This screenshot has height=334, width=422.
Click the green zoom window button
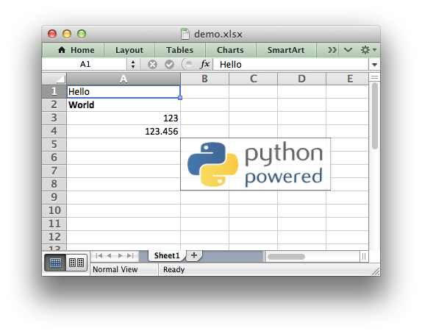point(82,34)
